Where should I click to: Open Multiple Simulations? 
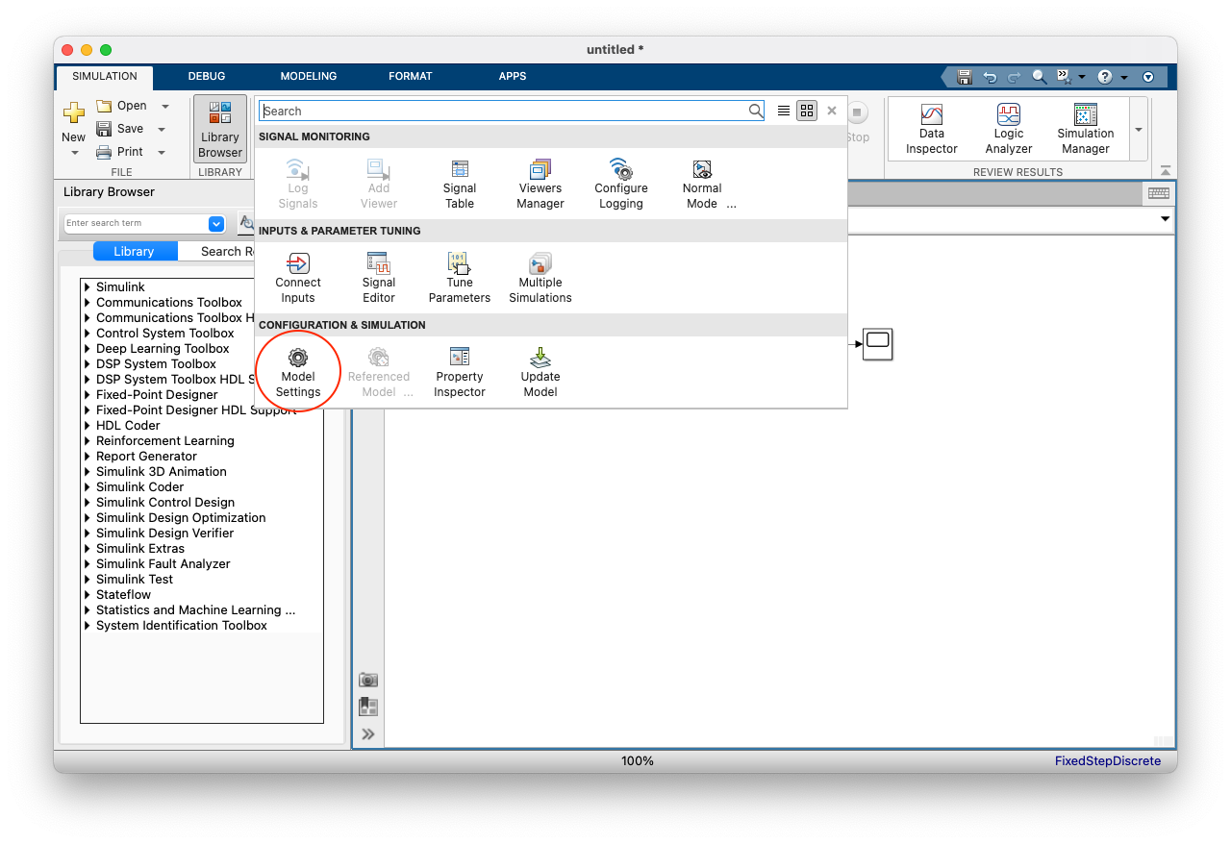coord(540,279)
